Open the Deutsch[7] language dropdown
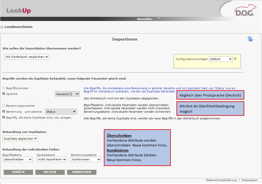Image resolution: width=262 pixels, height=184 pixels. [x=67, y=94]
